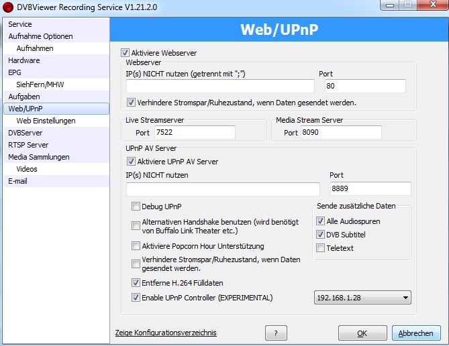Viewport: 449px width, 346px height.
Task: Toggle UPnP Verhindere Stromspar/Ruhezustand checkbox
Action: pyautogui.click(x=136, y=264)
